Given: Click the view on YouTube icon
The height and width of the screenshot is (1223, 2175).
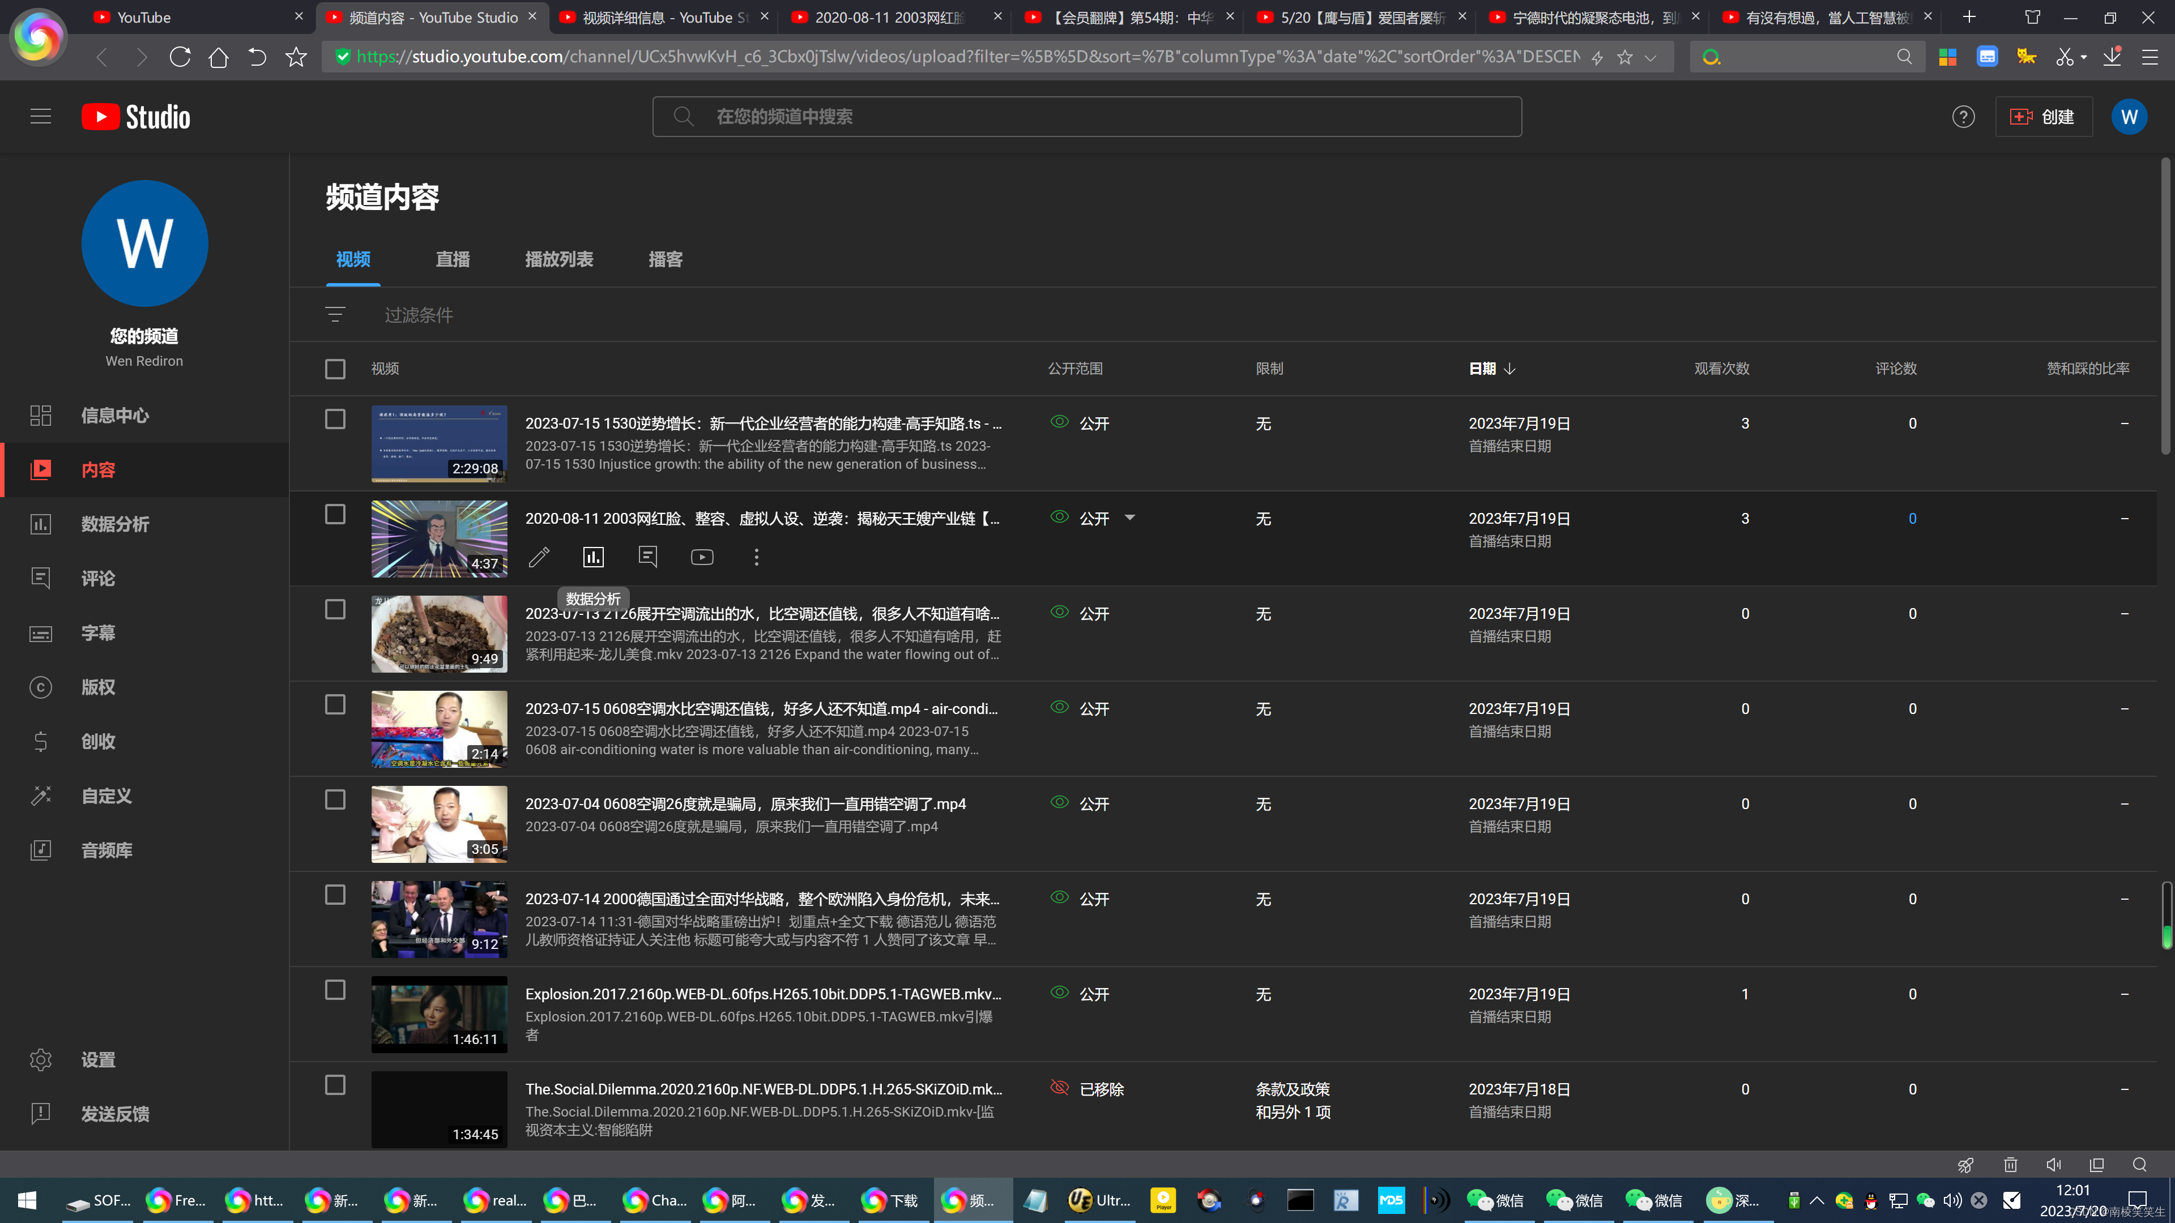Looking at the screenshot, I should (702, 557).
